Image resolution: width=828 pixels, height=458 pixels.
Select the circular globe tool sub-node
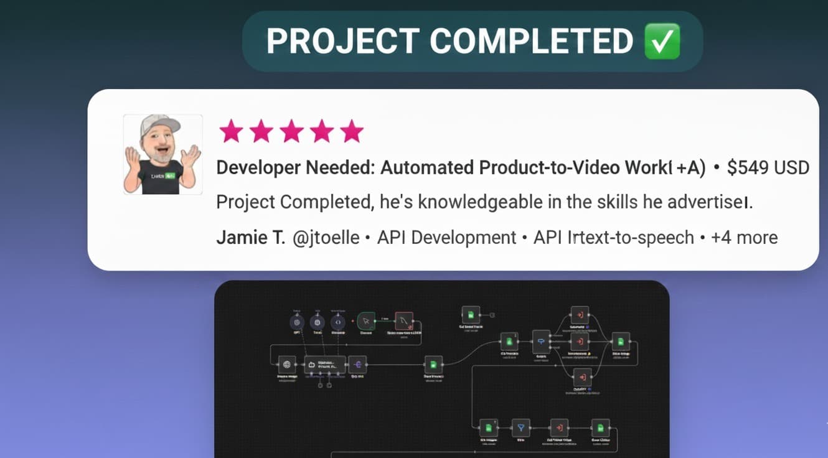click(318, 322)
